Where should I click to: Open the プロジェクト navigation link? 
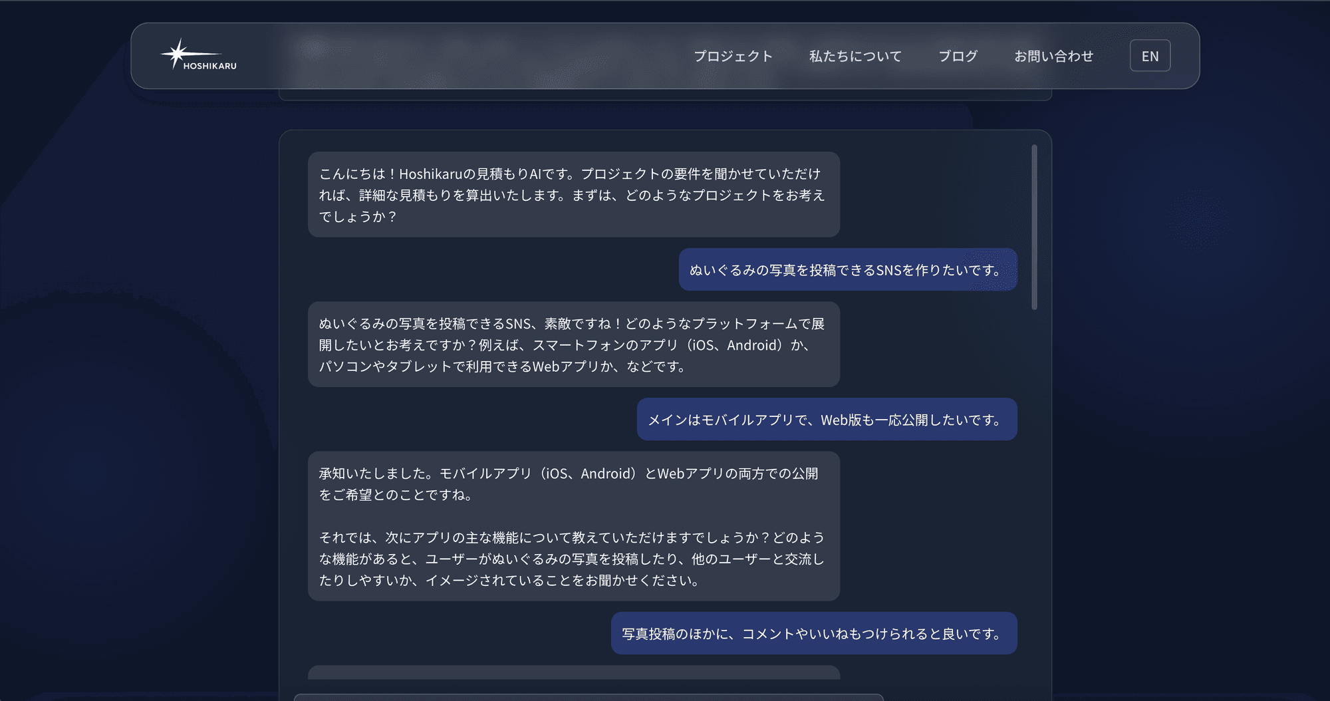tap(733, 57)
